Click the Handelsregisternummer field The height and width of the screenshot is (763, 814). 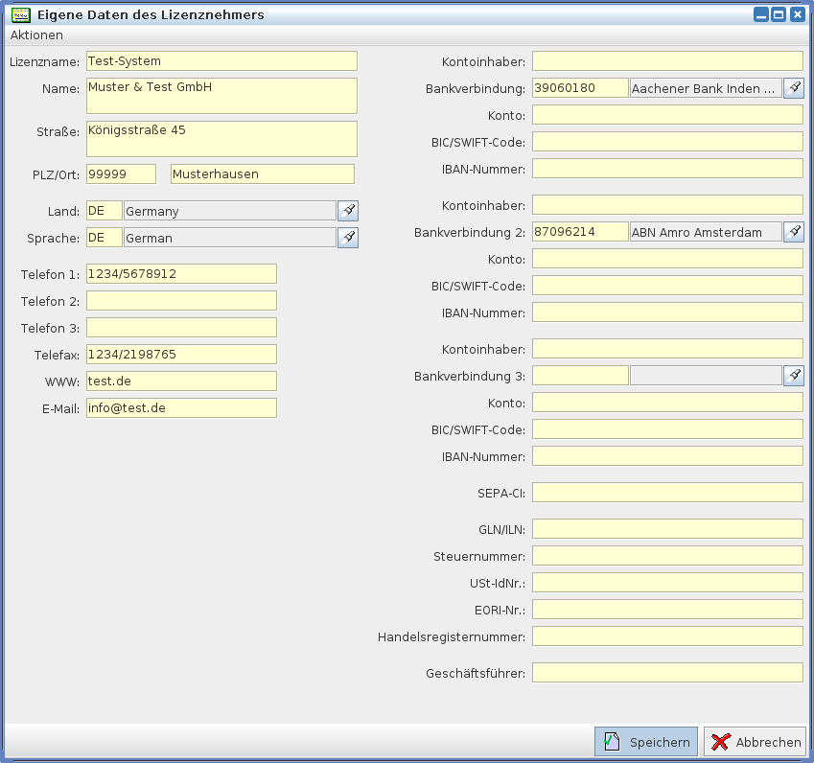click(667, 636)
